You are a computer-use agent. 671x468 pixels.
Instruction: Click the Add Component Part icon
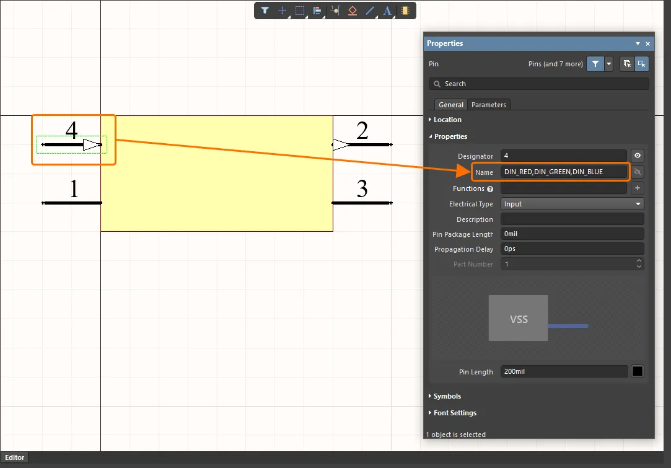[x=405, y=11]
